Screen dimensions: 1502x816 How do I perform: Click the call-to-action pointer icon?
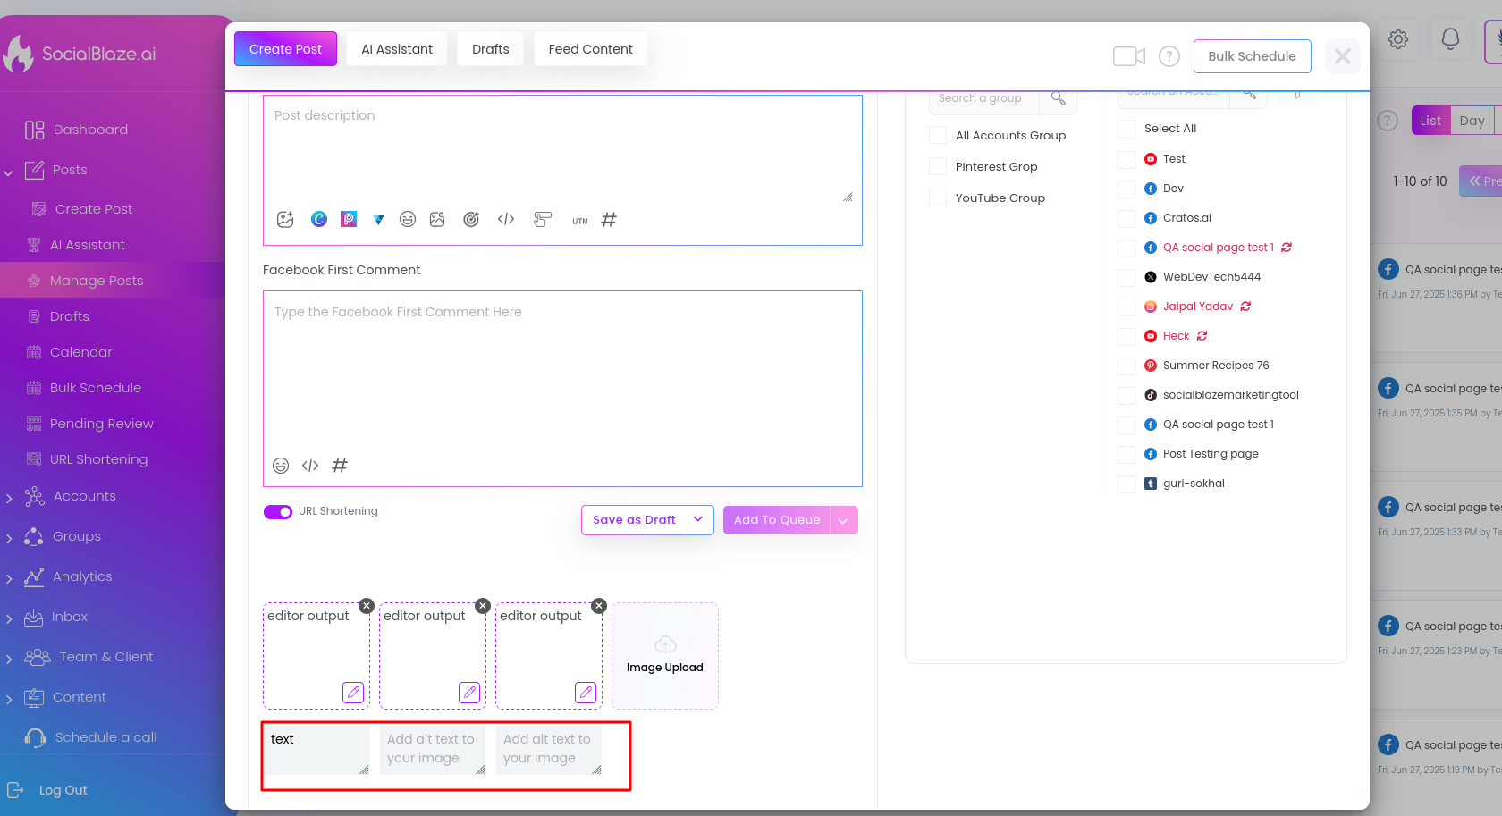[x=543, y=219]
